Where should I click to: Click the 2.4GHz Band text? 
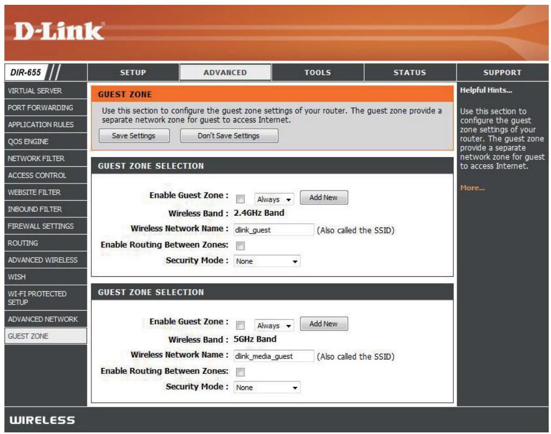tap(259, 213)
